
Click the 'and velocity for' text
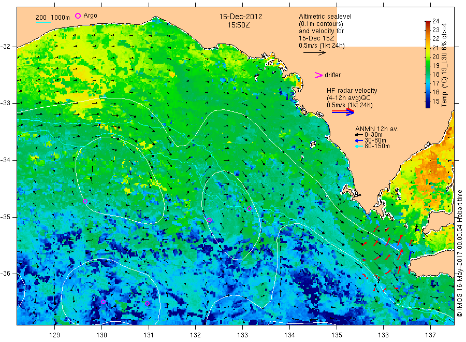tap(321, 31)
